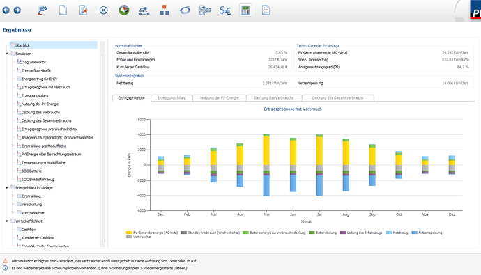Click the Netzeinspeisung value 14.066 kWh/Jahr

tap(455, 83)
